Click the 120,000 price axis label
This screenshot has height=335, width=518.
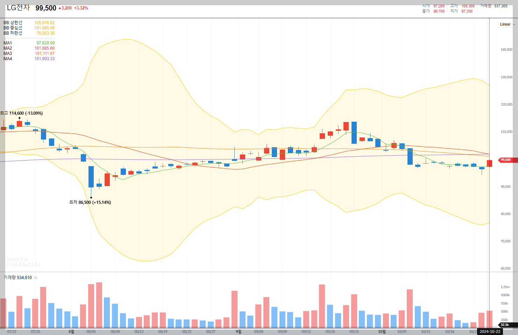tap(506, 105)
